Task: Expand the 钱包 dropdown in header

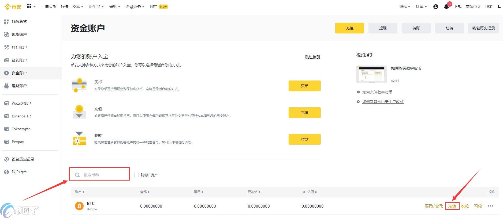Action: (x=405, y=7)
